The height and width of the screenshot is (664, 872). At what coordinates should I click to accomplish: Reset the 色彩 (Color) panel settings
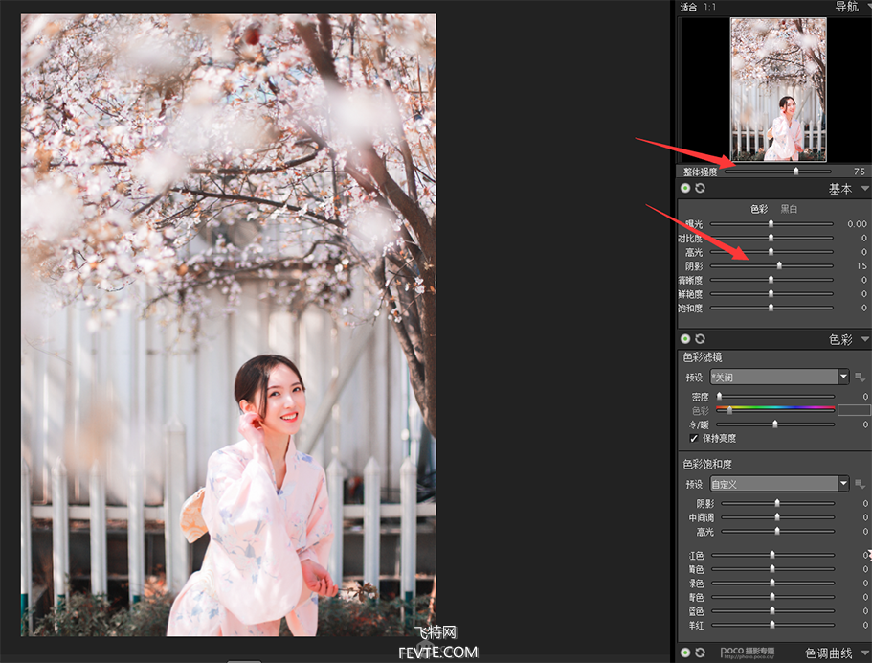tap(700, 339)
